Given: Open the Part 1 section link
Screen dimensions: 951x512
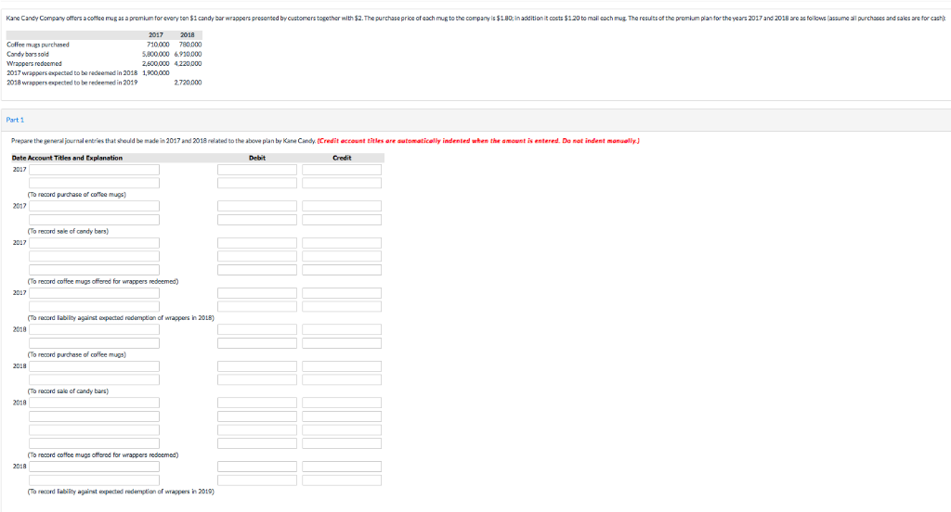Looking at the screenshot, I should click(15, 120).
